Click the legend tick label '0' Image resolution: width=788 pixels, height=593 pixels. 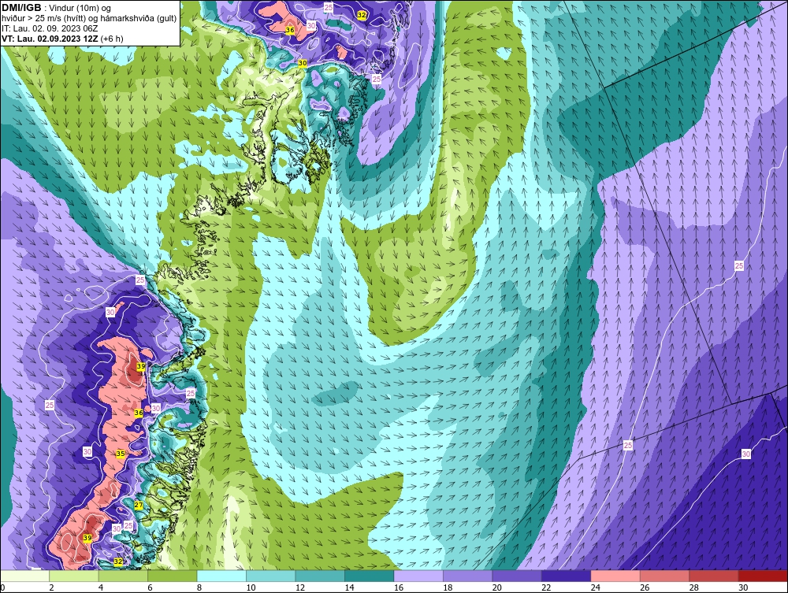2,587
